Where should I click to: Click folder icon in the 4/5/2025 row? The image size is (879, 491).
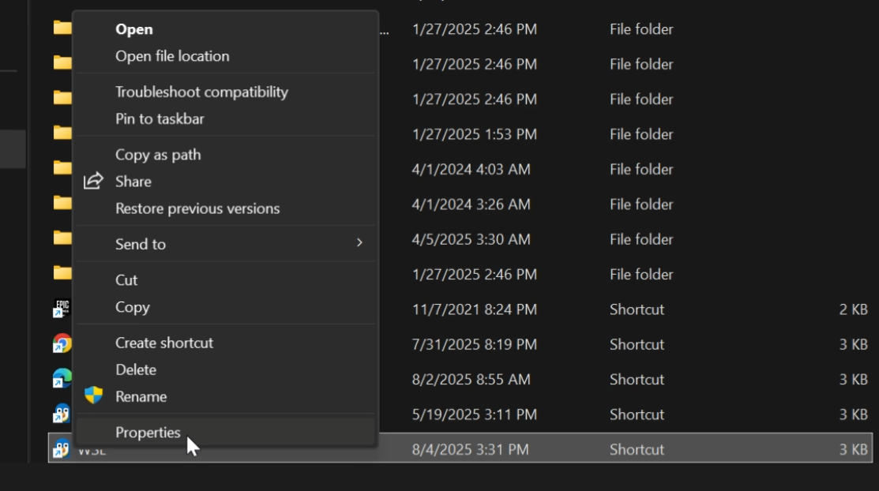coord(62,238)
